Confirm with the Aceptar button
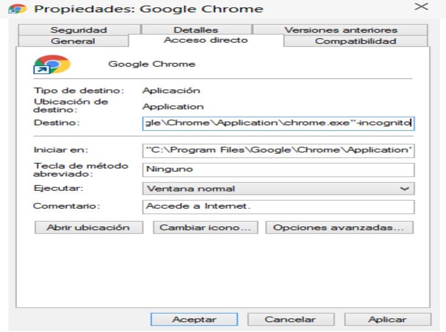The height and width of the screenshot is (332, 446). pos(194,319)
